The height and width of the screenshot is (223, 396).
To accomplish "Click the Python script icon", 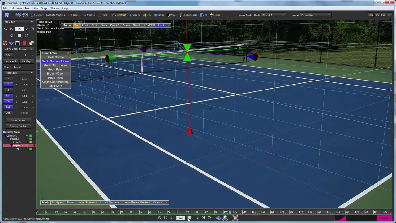I will pos(31,43).
